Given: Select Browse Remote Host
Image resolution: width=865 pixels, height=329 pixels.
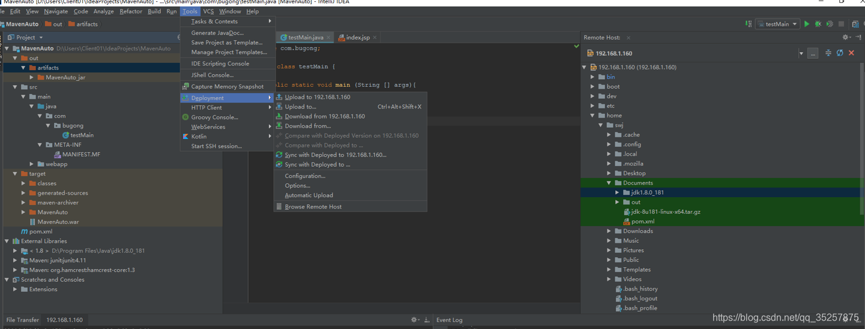Looking at the screenshot, I should 351,207.
